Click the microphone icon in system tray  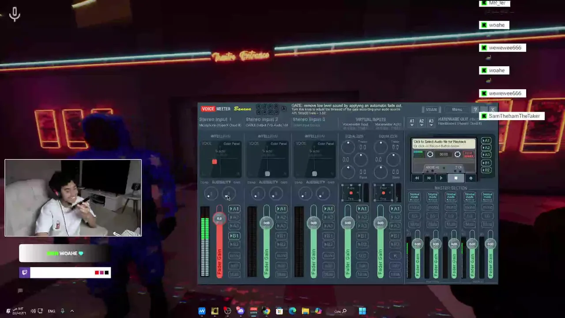pyautogui.click(x=63, y=311)
